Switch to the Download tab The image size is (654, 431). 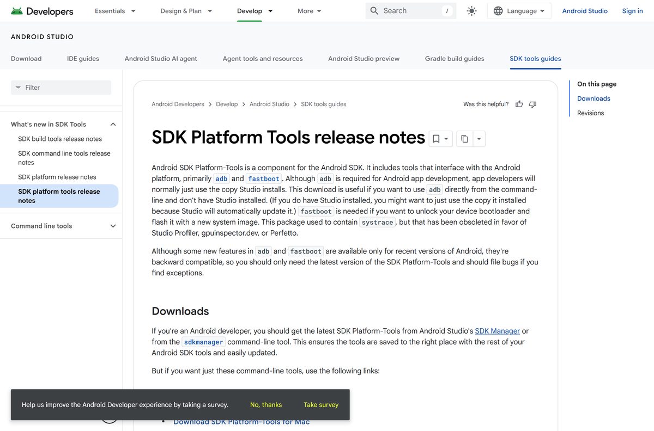[x=26, y=59]
